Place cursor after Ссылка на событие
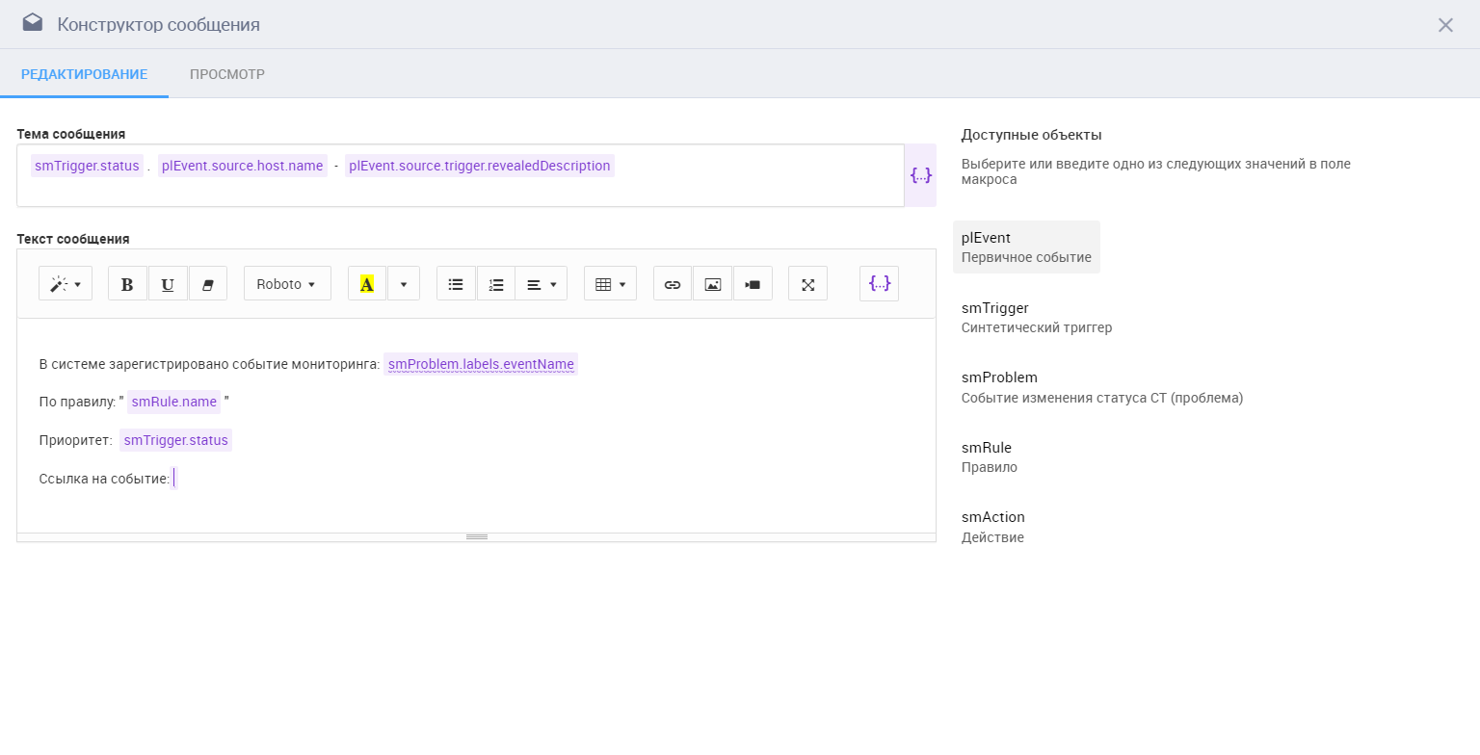The image size is (1480, 755). (x=175, y=479)
